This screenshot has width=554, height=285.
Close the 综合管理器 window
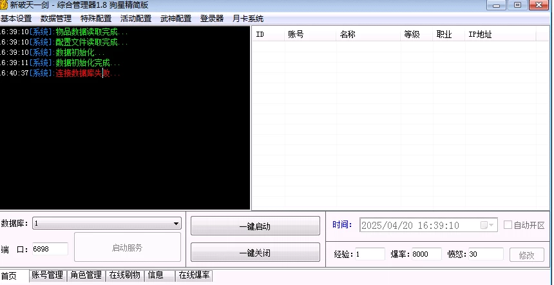(x=540, y=5)
